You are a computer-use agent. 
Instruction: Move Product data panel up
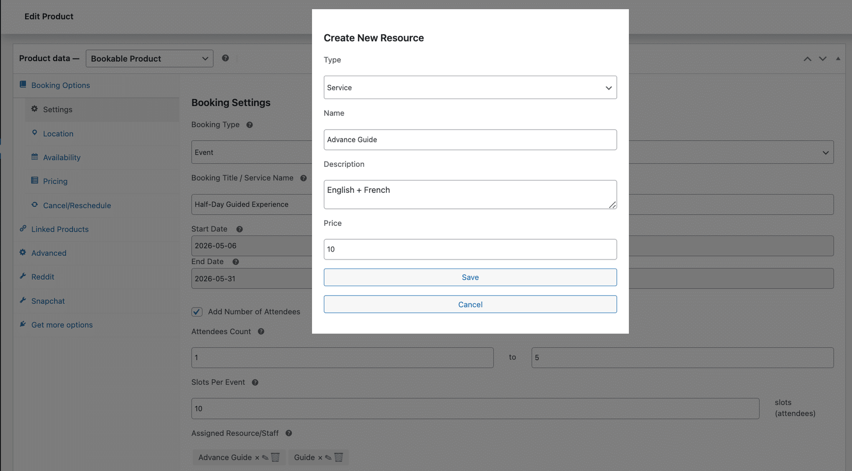coord(808,59)
